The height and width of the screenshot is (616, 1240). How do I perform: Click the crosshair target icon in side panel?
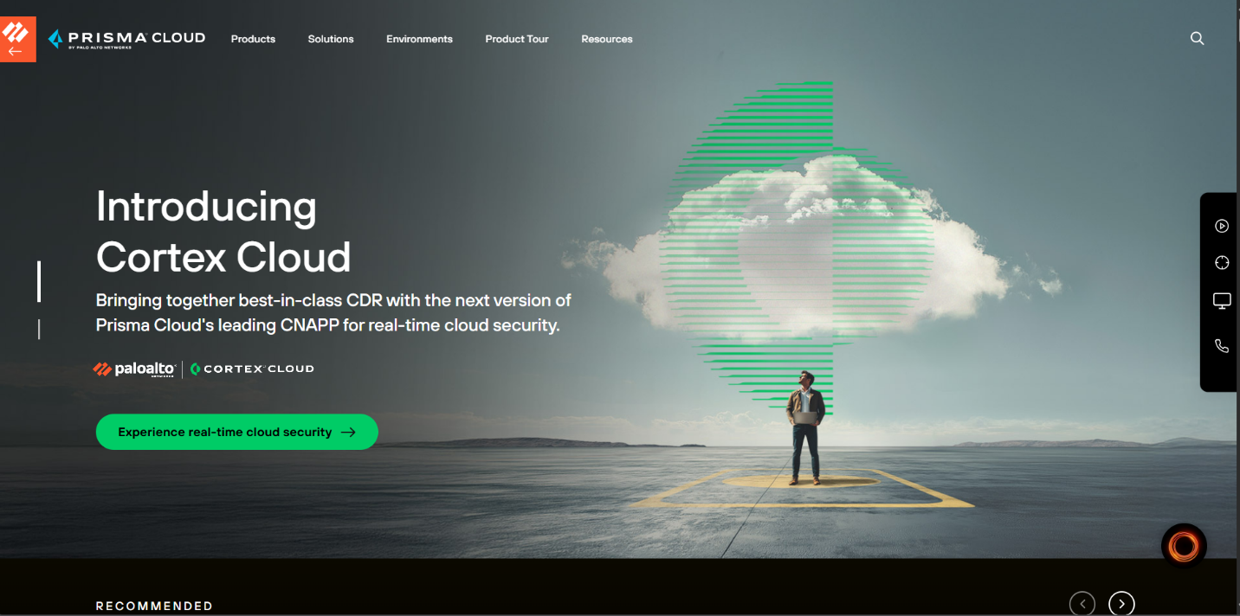1221,263
